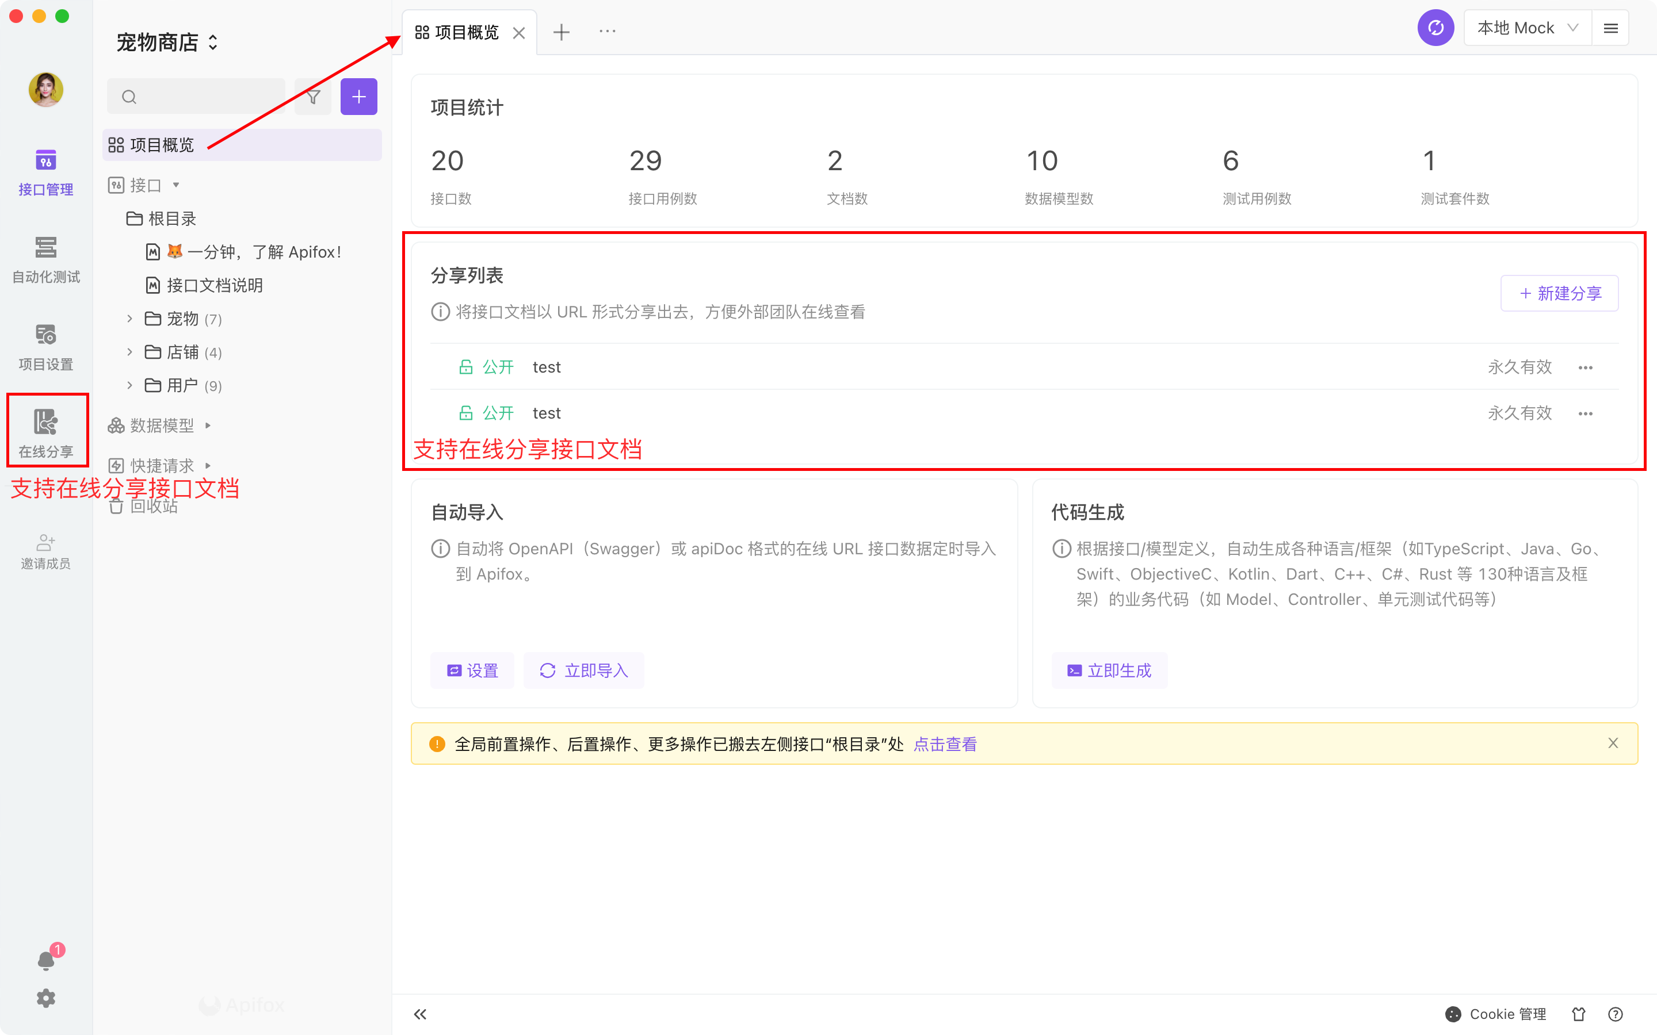
Task: Open the filter funnel icon beside search
Action: pyautogui.click(x=312, y=97)
